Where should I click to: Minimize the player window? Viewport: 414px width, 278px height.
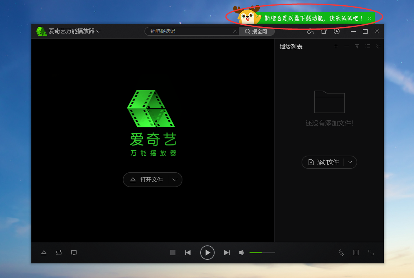pos(353,31)
